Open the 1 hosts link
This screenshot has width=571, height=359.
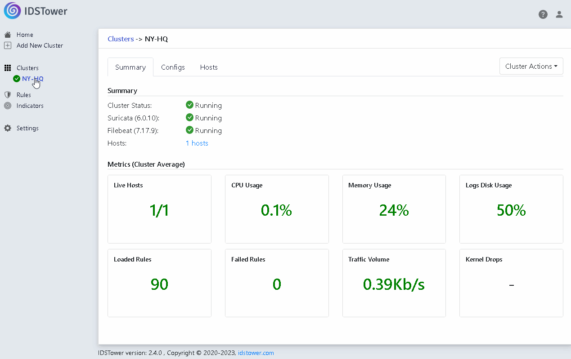tap(197, 143)
